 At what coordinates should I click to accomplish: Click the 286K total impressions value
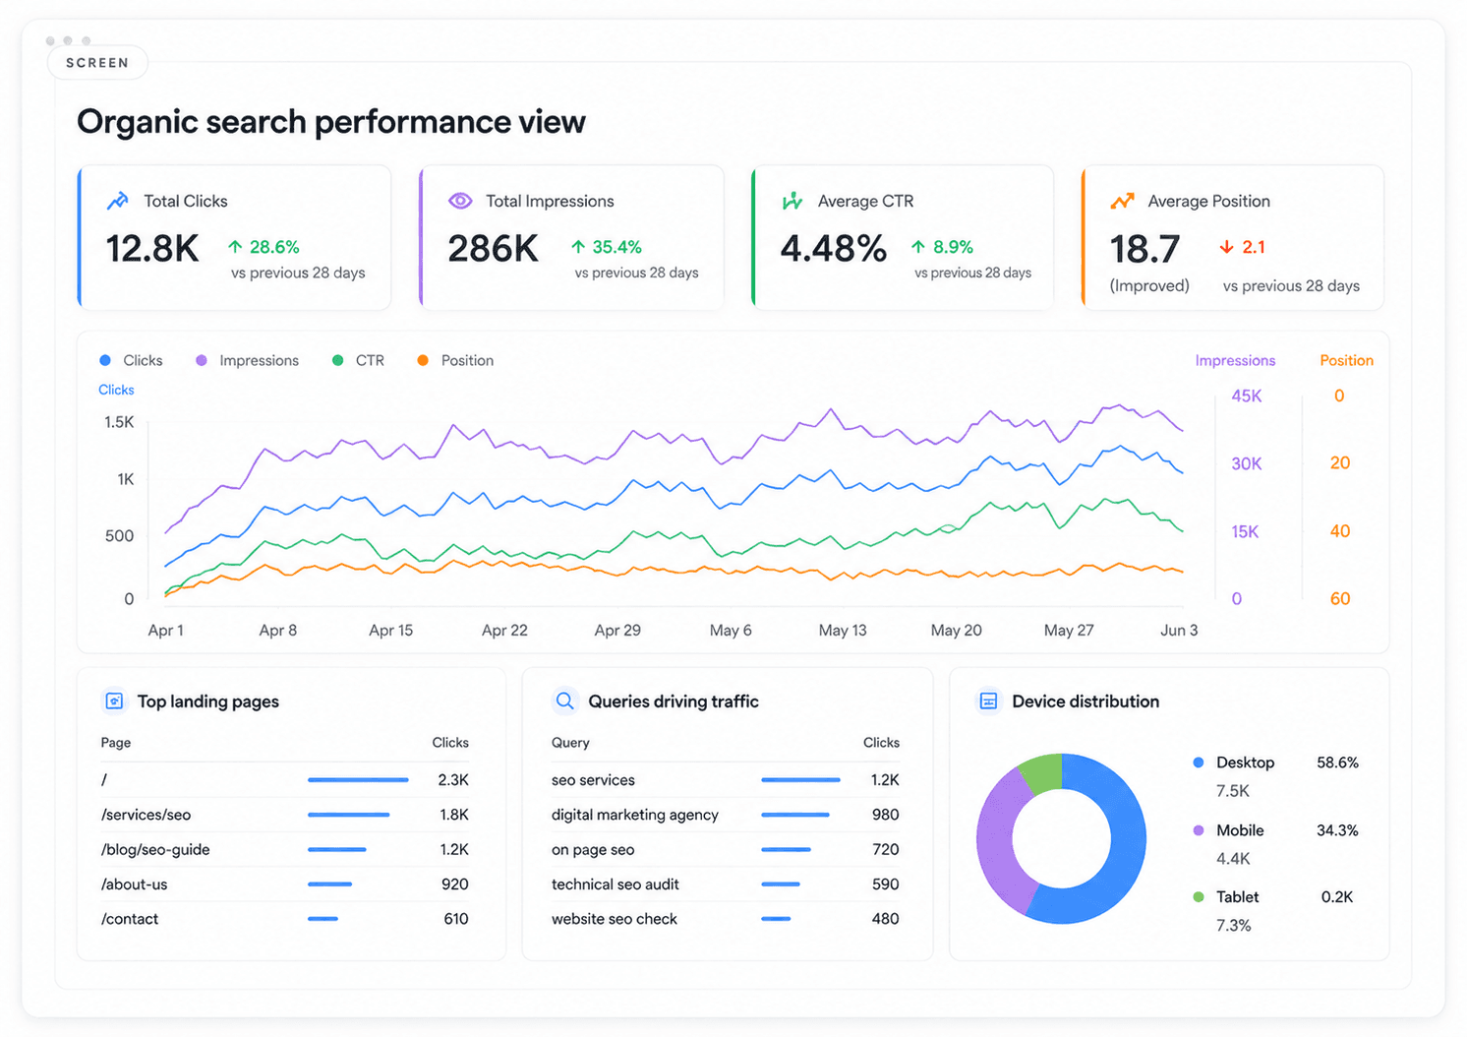coord(493,249)
